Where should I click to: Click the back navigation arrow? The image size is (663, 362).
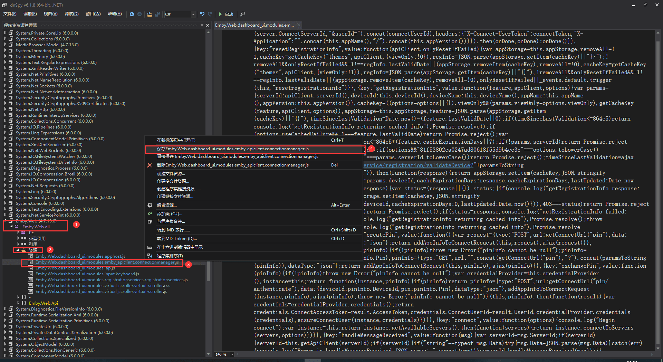(132, 14)
